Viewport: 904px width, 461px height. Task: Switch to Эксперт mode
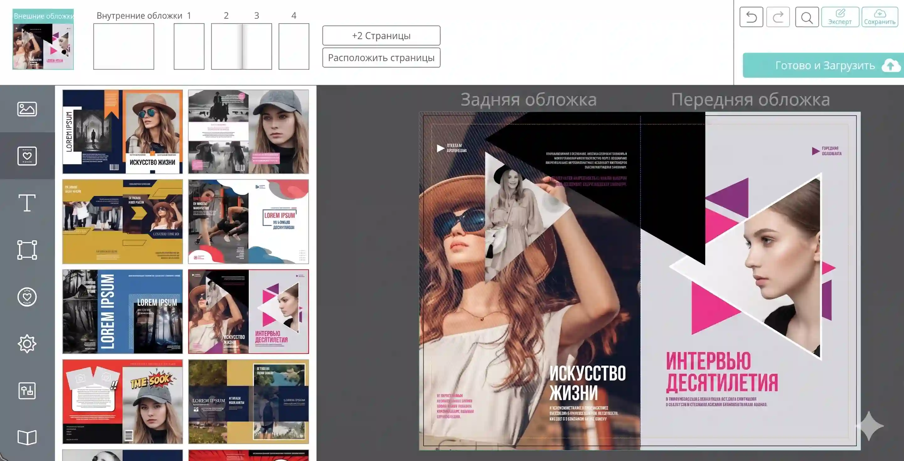point(840,17)
